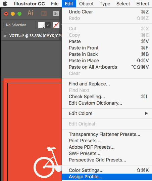152x181 pixels.
Task: Click the no-stroke color swatch
Action: [56, 25]
